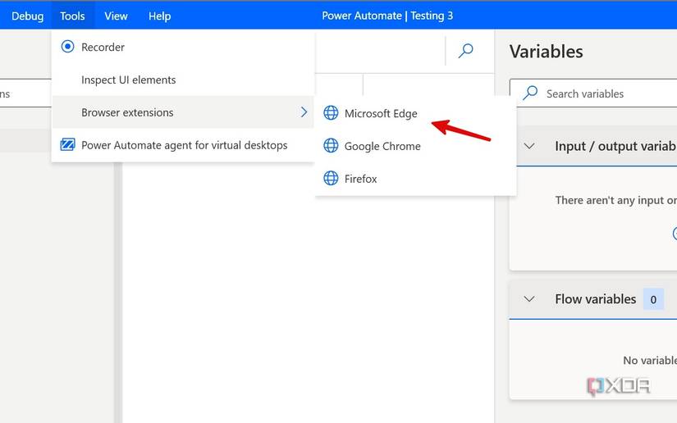The width and height of the screenshot is (677, 423).
Task: Select Inspect UI elements
Action: [183, 80]
